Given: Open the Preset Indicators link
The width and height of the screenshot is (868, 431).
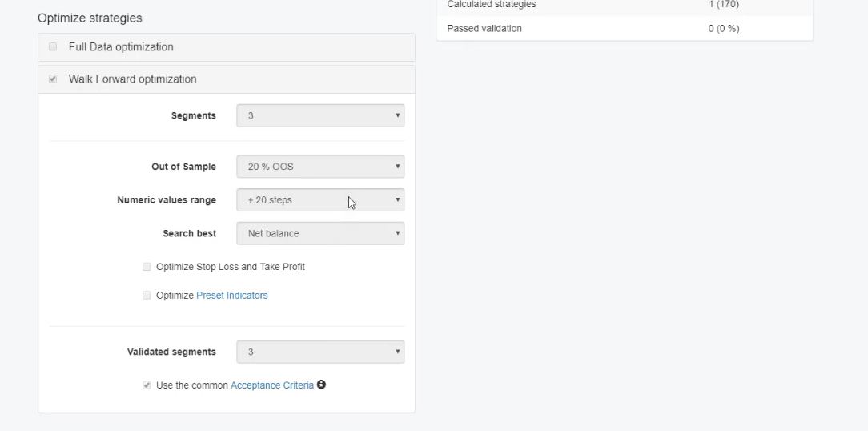Looking at the screenshot, I should (x=231, y=296).
